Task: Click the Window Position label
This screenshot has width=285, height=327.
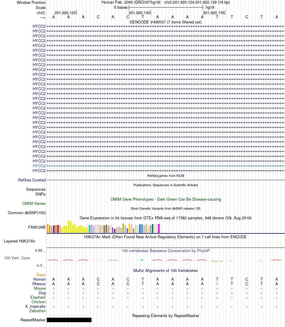Action: click(x=31, y=2)
